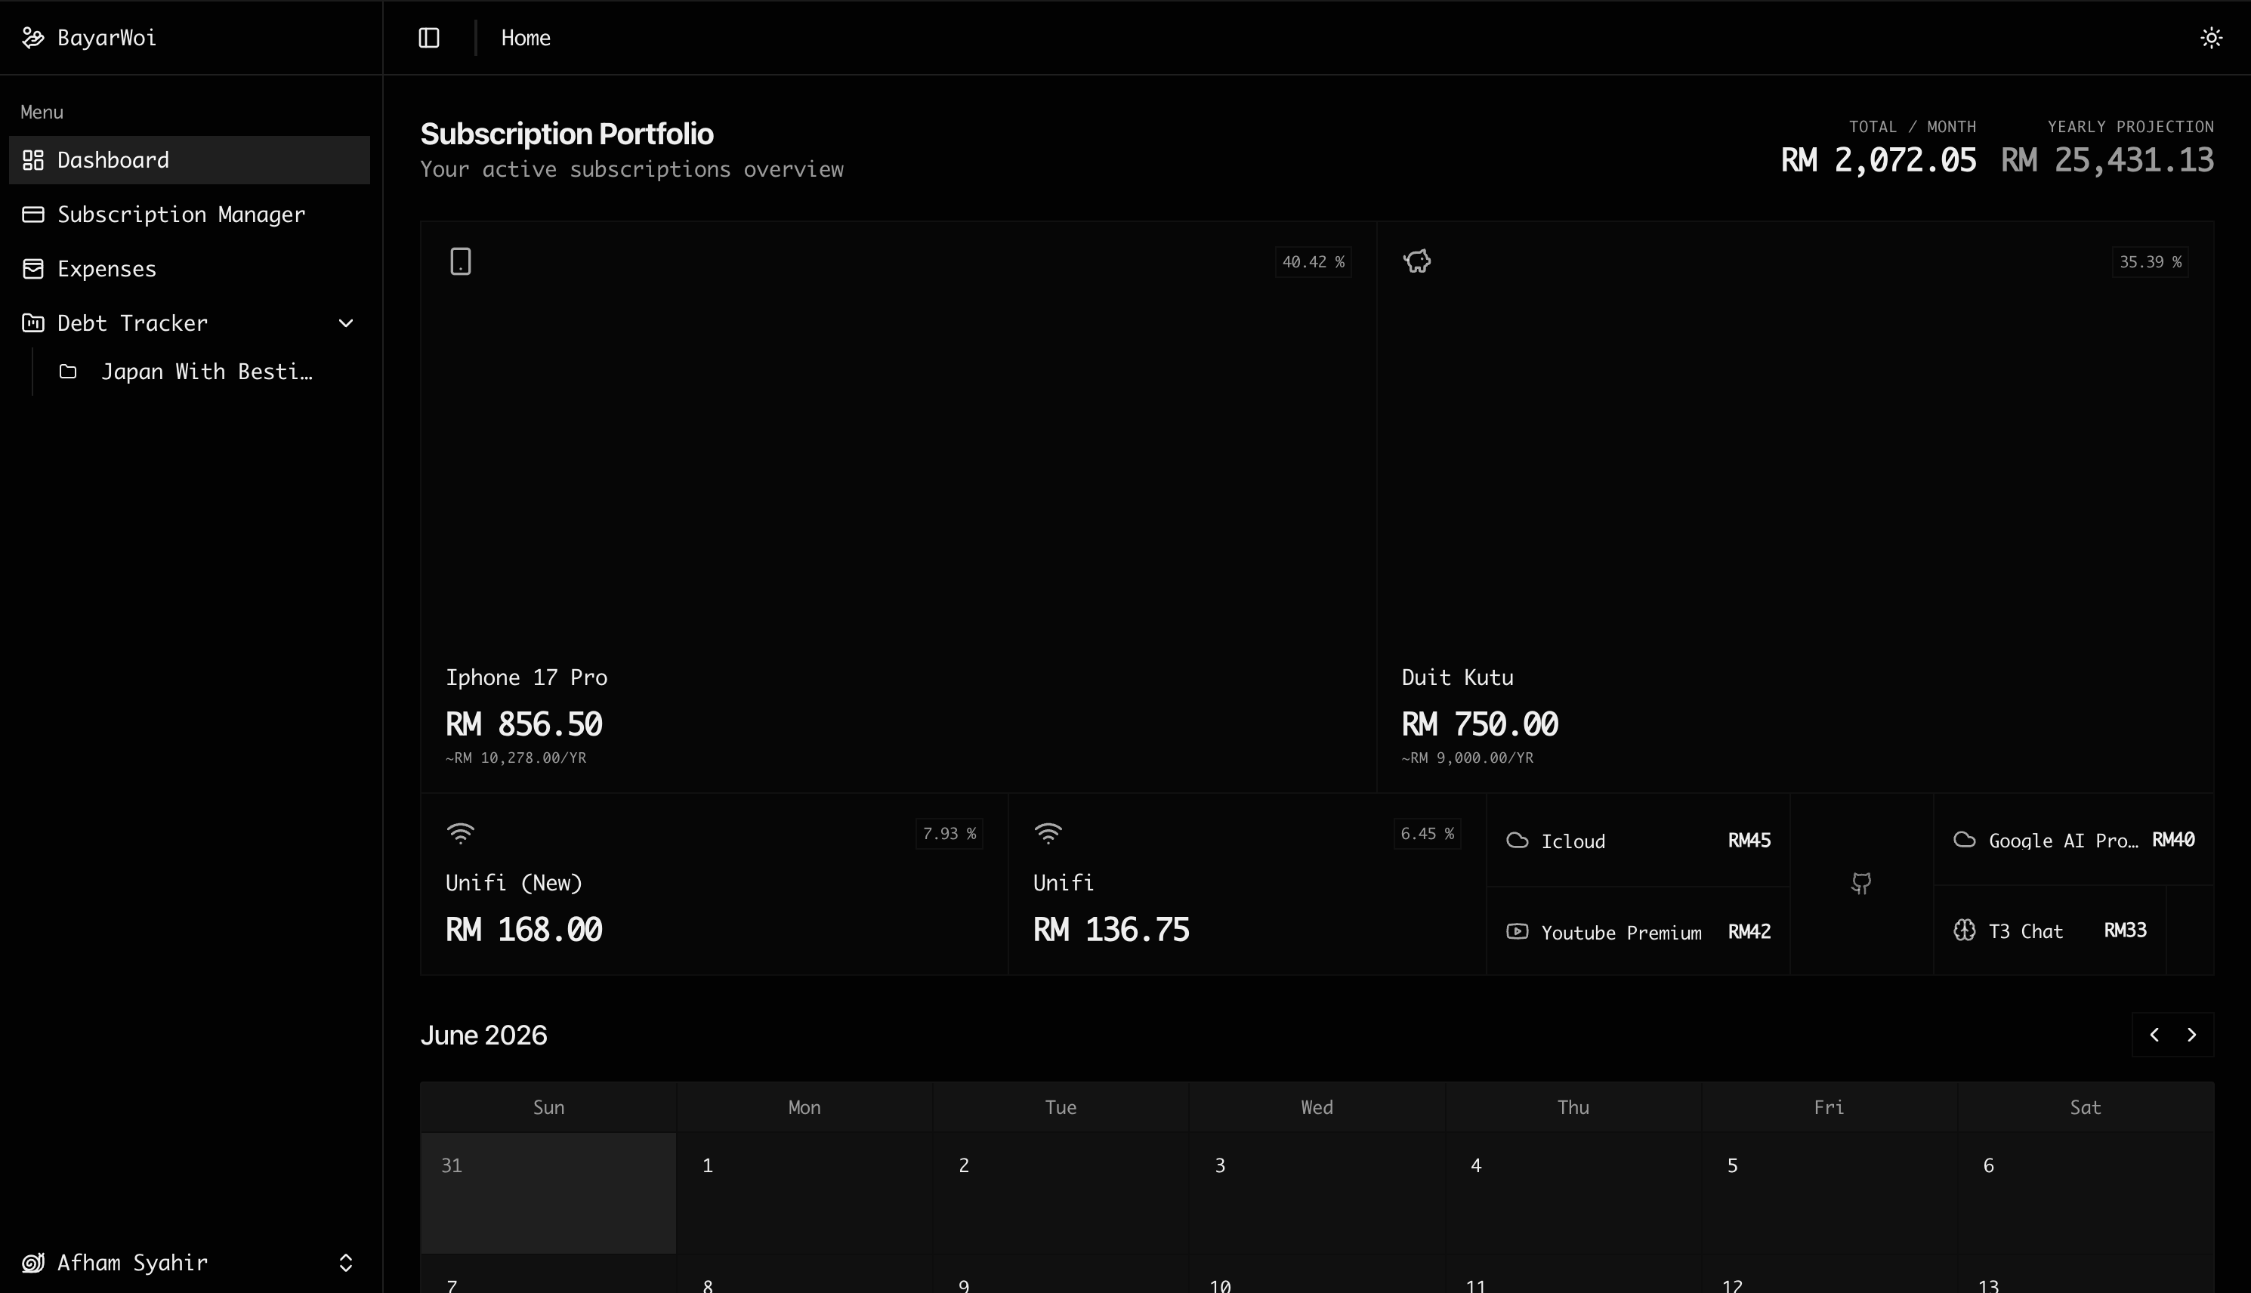Click the June 2026 calendar heading
Screen dimensions: 2251x1293
click(x=483, y=1035)
